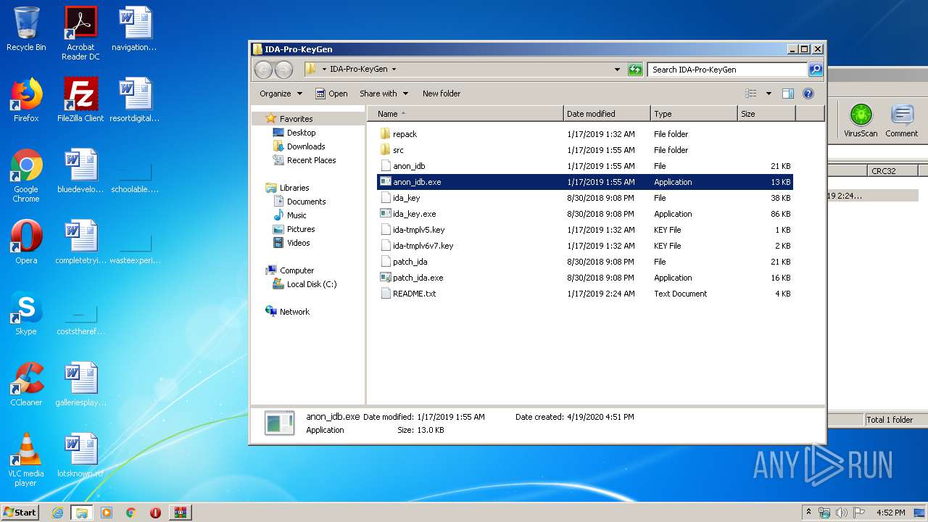Launch Google Chrome desktop shortcut
The image size is (928, 522).
point(26,175)
